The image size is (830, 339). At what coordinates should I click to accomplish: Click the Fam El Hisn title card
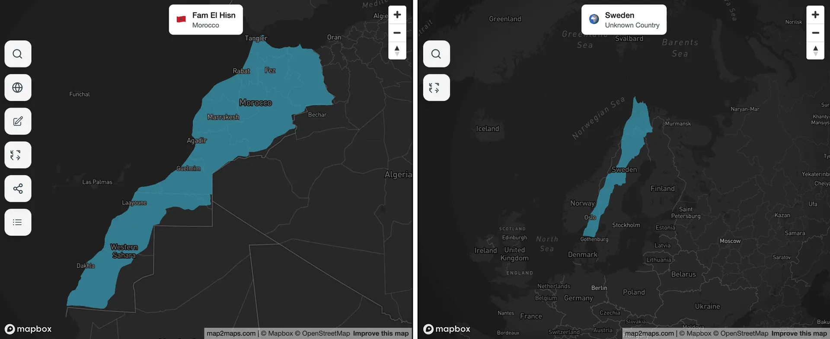click(206, 20)
